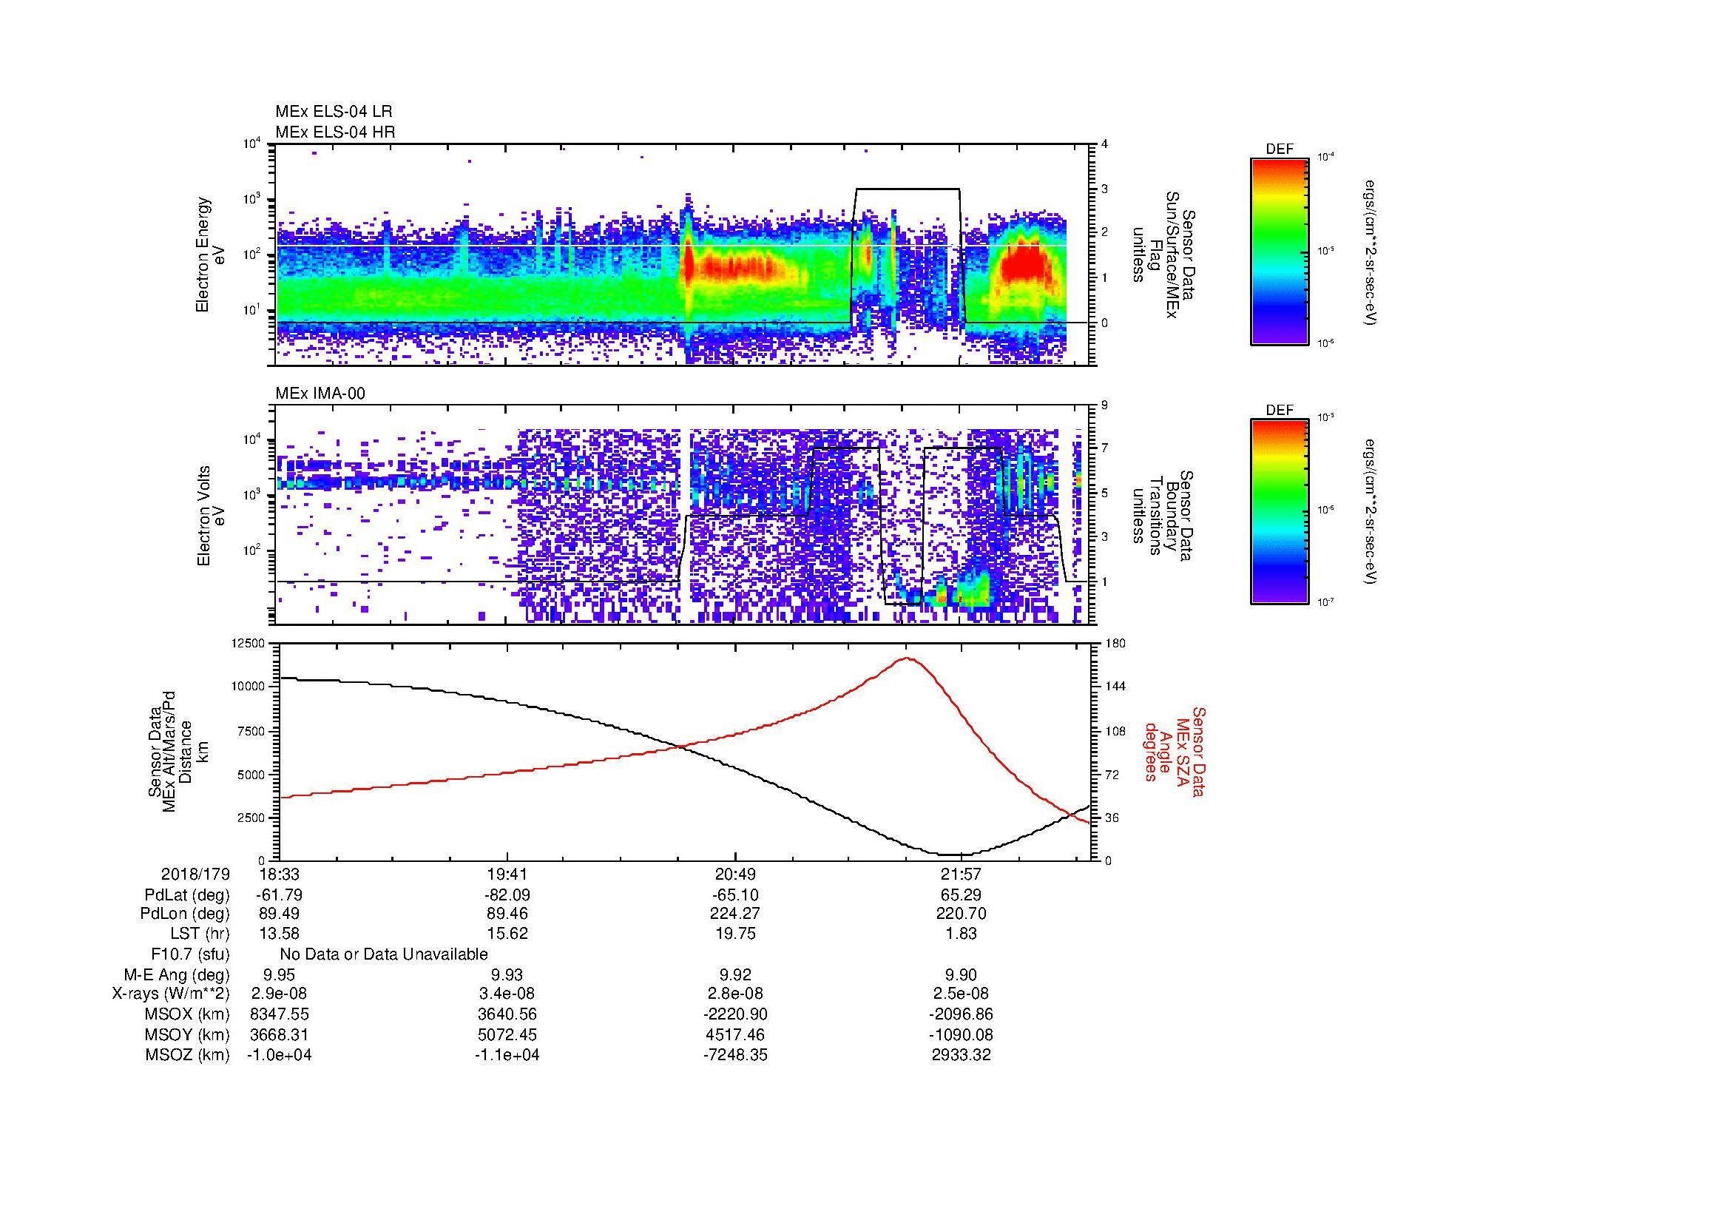
Task: Click the X-rays value "3.4e-08"
Action: [x=507, y=994]
